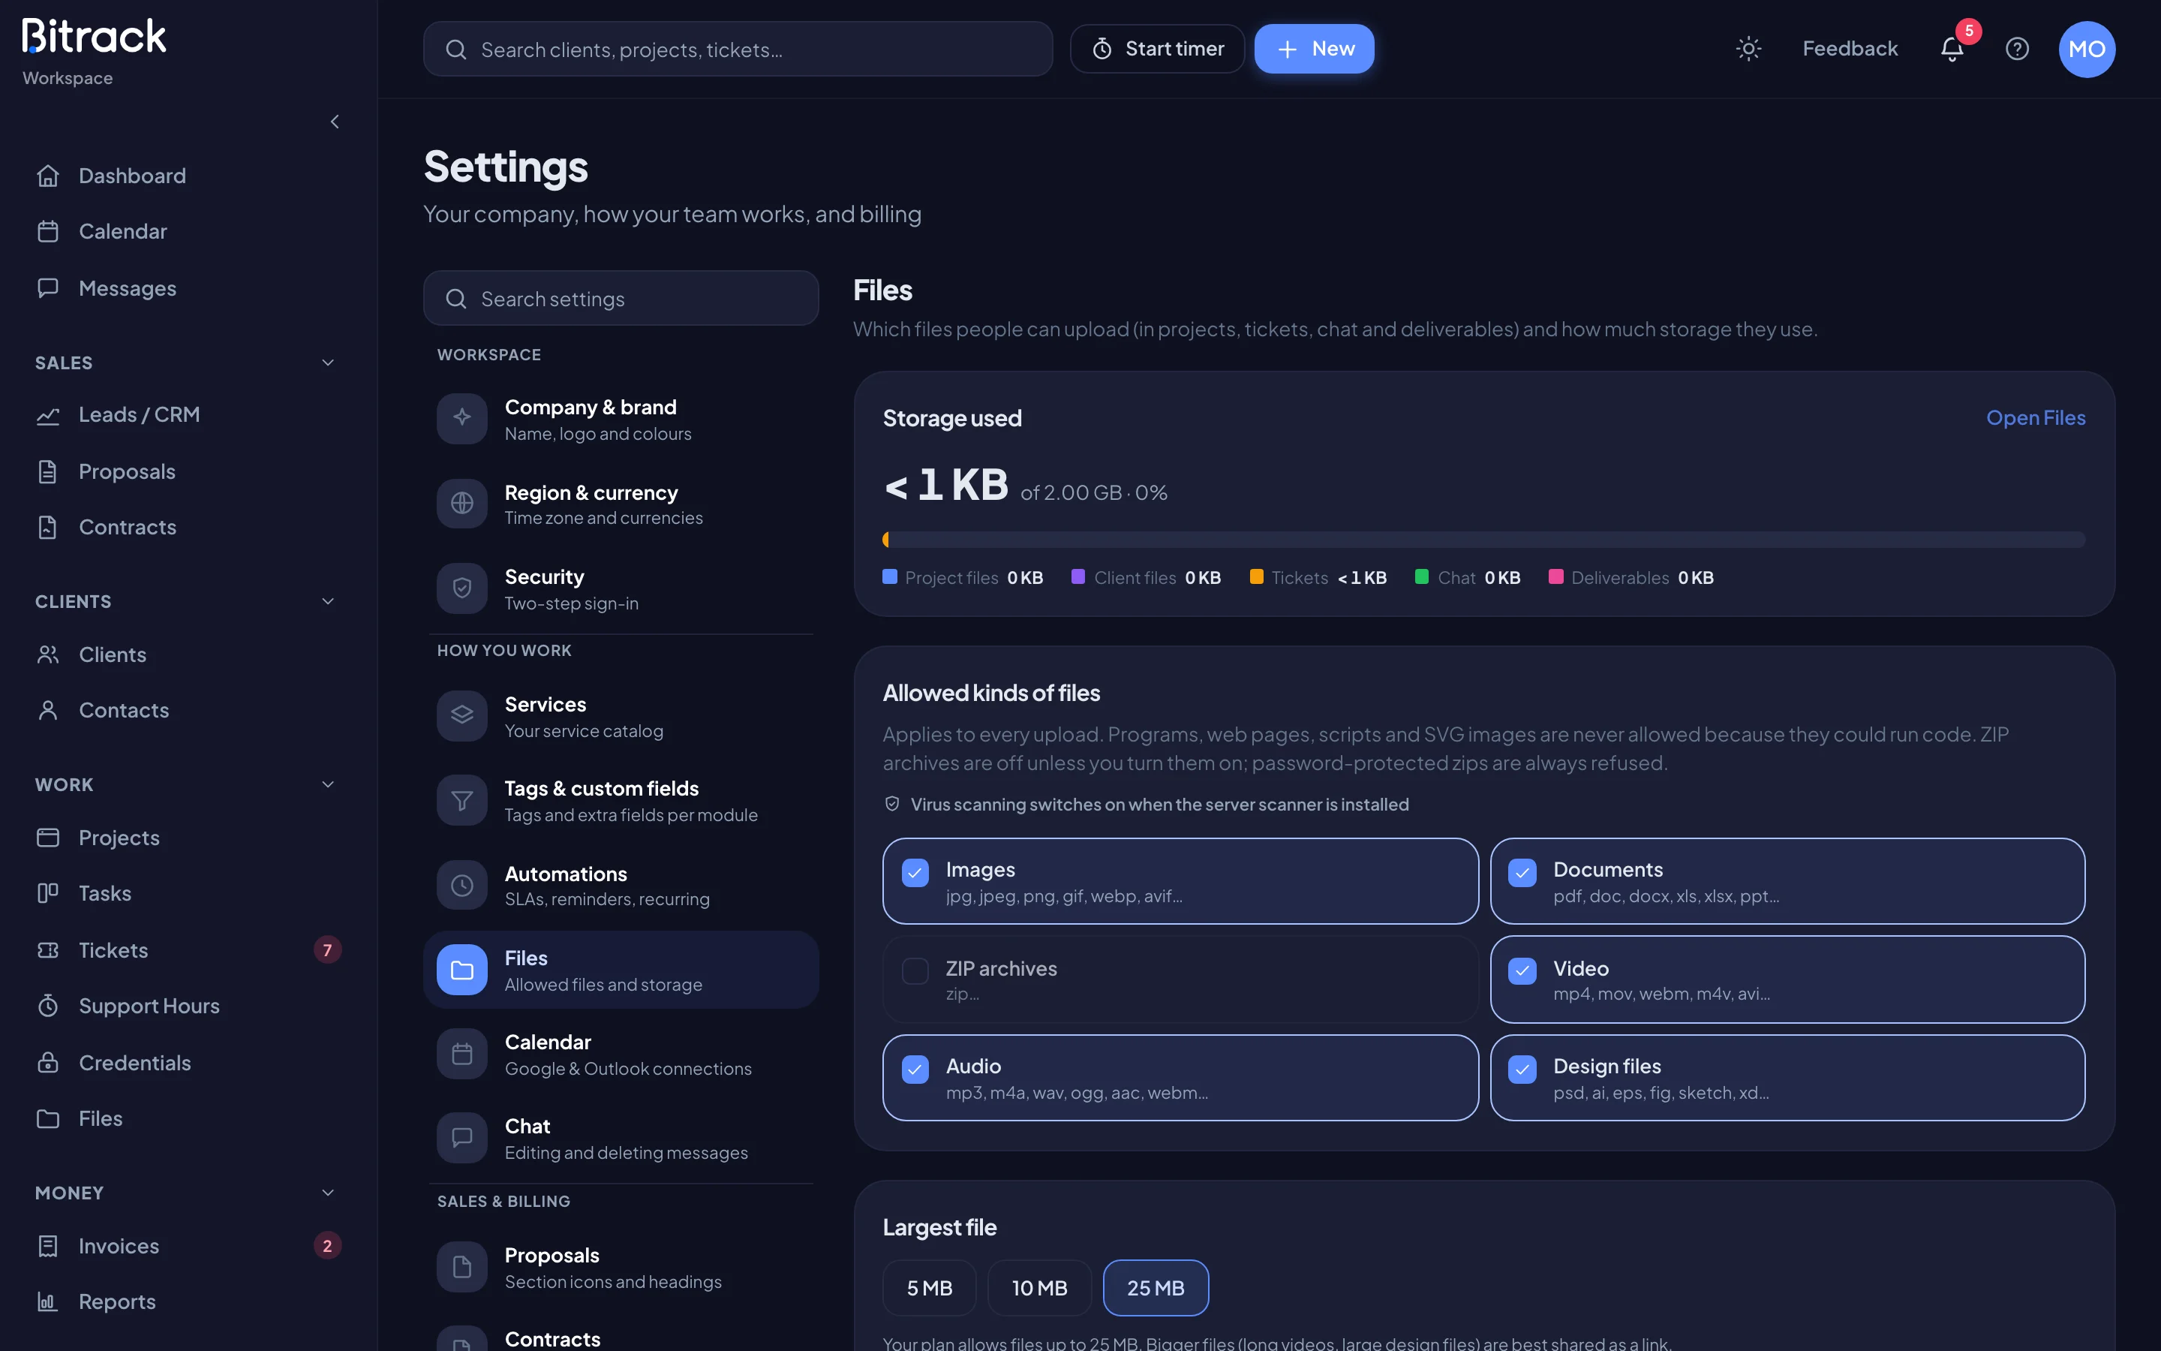The height and width of the screenshot is (1351, 2161).
Task: Click storage used progress bar
Action: point(1483,540)
